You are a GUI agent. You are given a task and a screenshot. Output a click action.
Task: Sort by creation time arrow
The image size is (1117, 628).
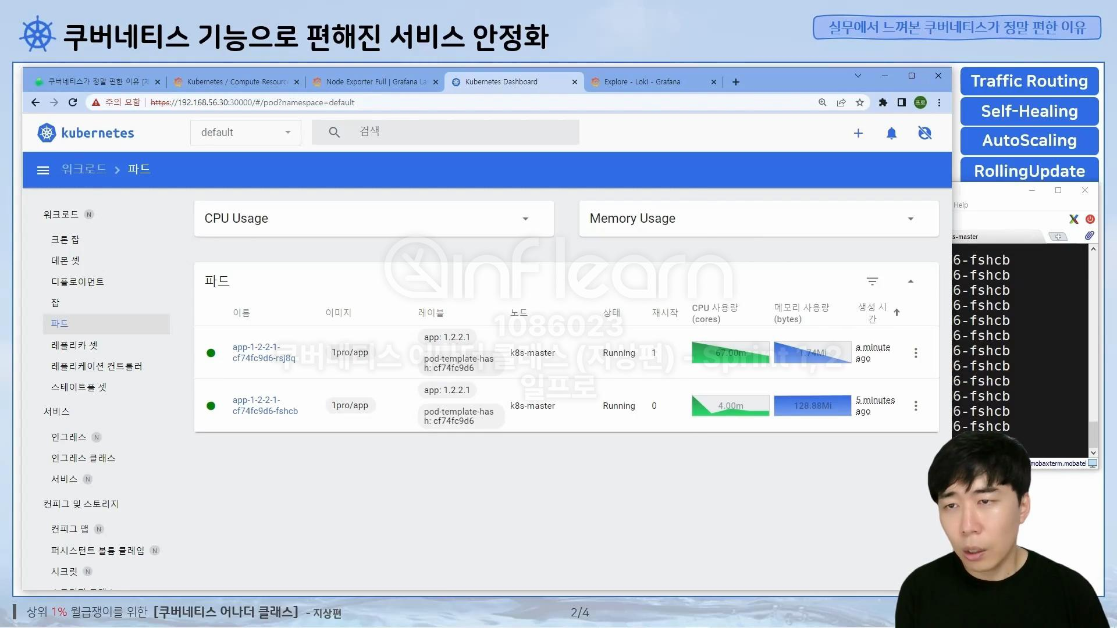coord(897,312)
